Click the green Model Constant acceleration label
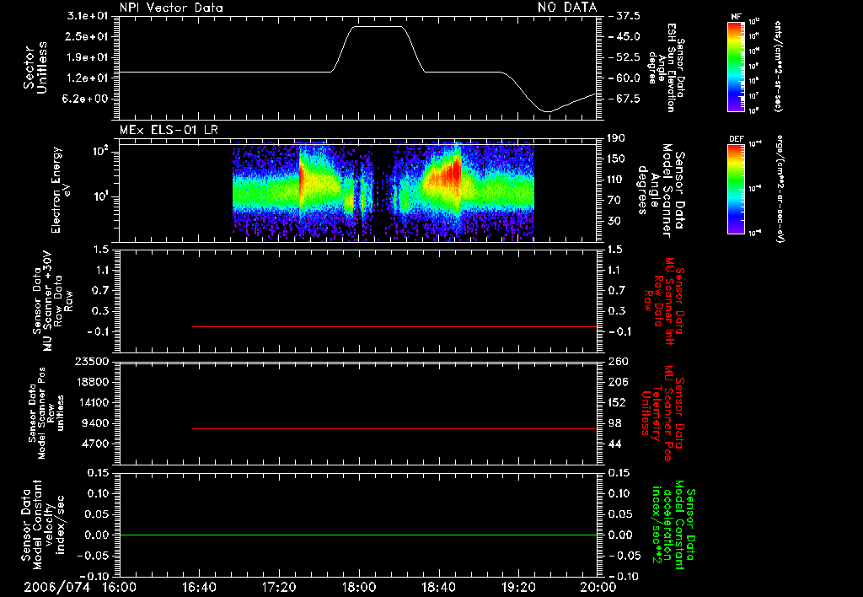Screen dimensions: 863x597 [x=673, y=525]
